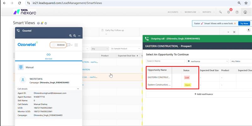Open the help question mark icon

click(237, 12)
